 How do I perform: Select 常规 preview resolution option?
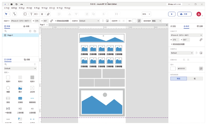pyautogui.click(x=178, y=79)
